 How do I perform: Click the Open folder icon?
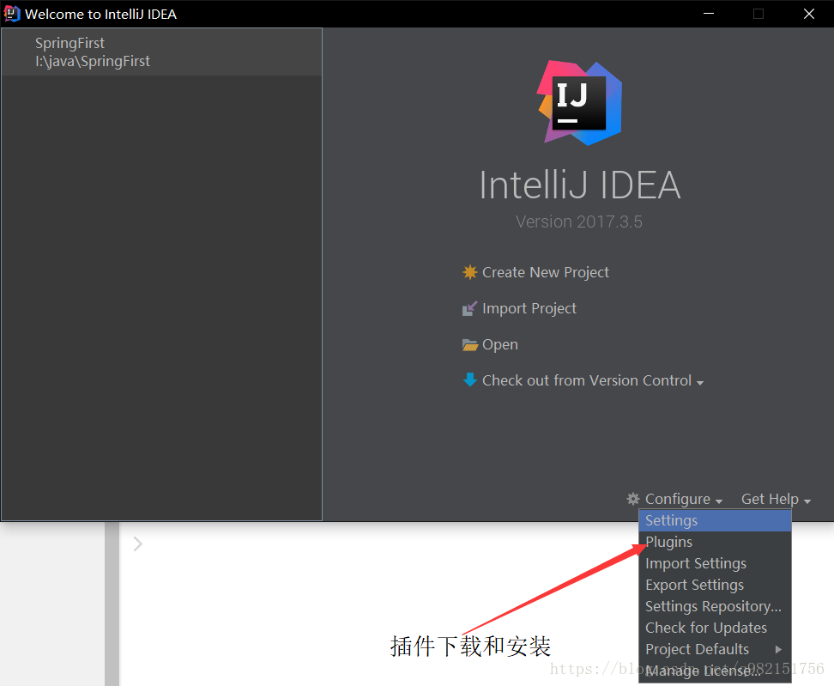pyautogui.click(x=469, y=345)
